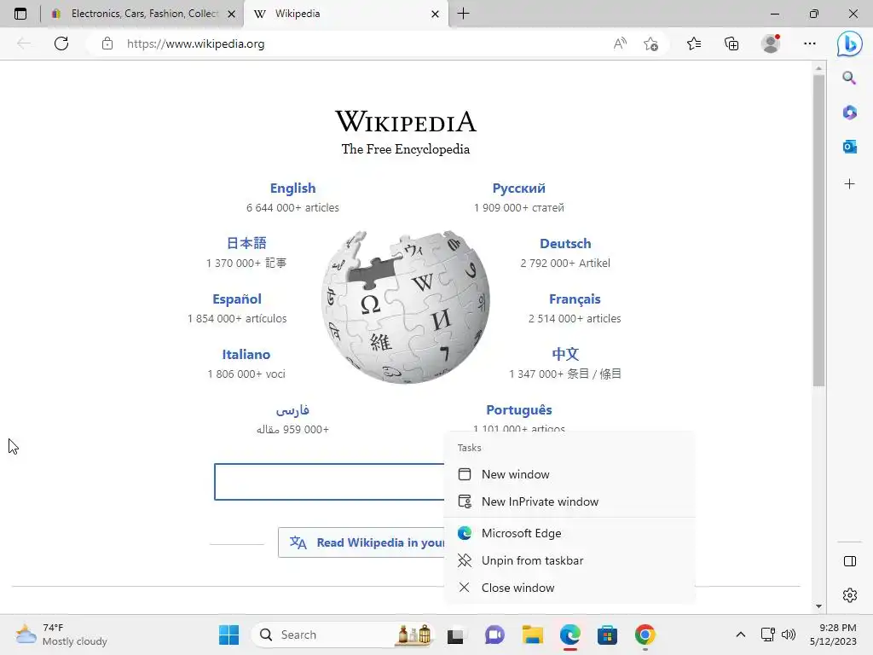Screen dimensions: 873x655
Task: Open the English Wikipedia link
Action: point(293,188)
